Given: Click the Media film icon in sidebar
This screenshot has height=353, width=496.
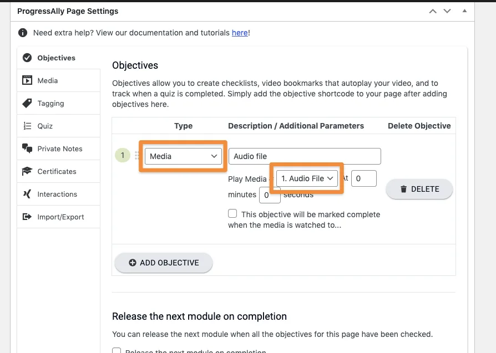Looking at the screenshot, I should pos(27,81).
